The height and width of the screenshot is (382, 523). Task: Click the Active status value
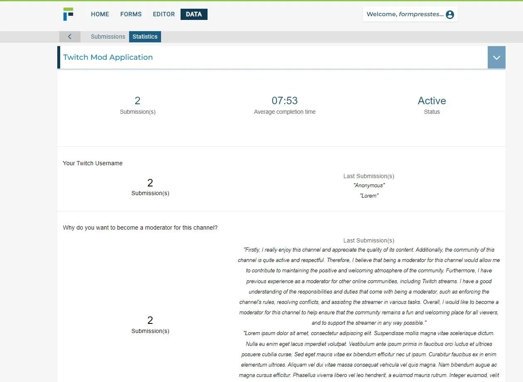click(432, 100)
